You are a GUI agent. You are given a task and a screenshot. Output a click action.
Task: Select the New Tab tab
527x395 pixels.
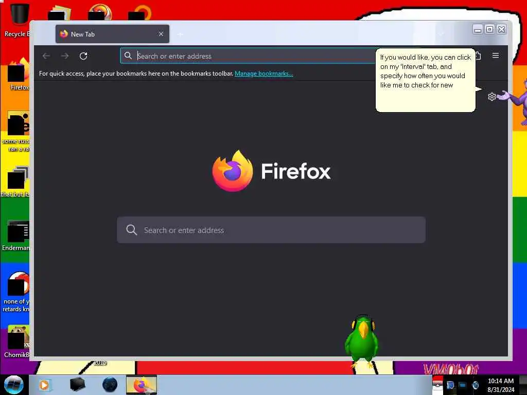pyautogui.click(x=112, y=34)
